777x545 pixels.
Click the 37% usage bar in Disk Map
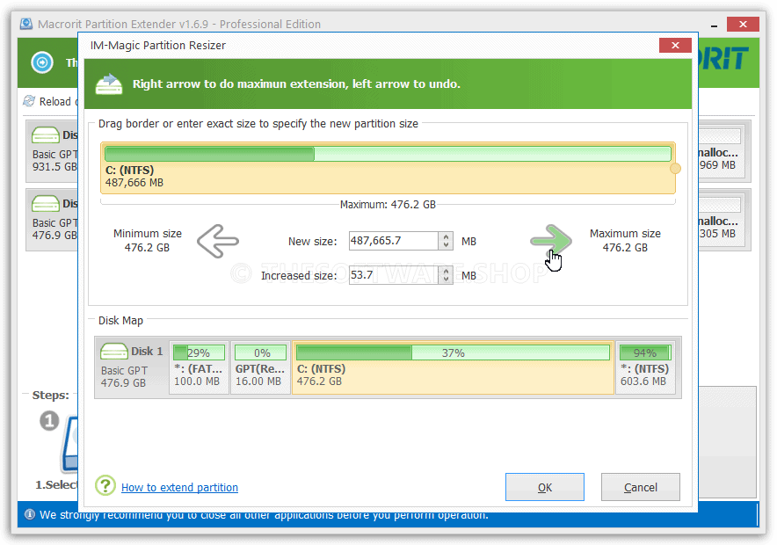point(453,352)
